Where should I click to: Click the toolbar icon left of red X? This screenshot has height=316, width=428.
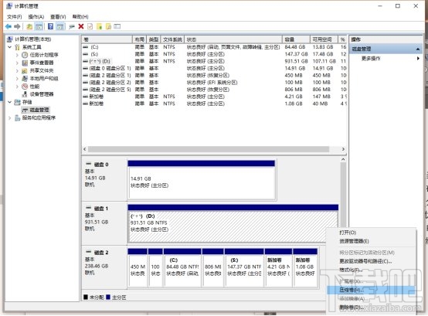click(72, 26)
